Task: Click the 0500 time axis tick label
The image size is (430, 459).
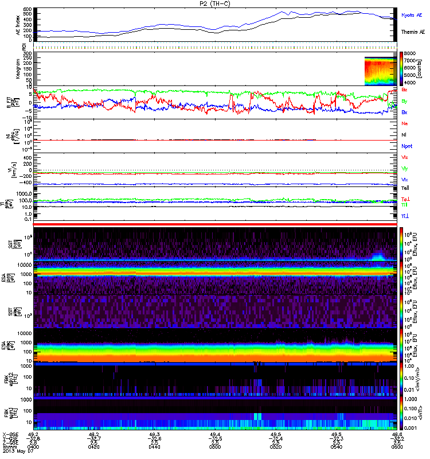Action: point(215,448)
